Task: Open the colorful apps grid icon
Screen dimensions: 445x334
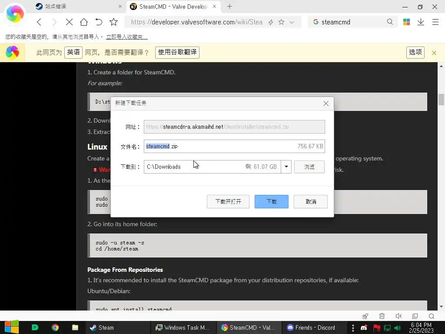Action: click(x=406, y=22)
